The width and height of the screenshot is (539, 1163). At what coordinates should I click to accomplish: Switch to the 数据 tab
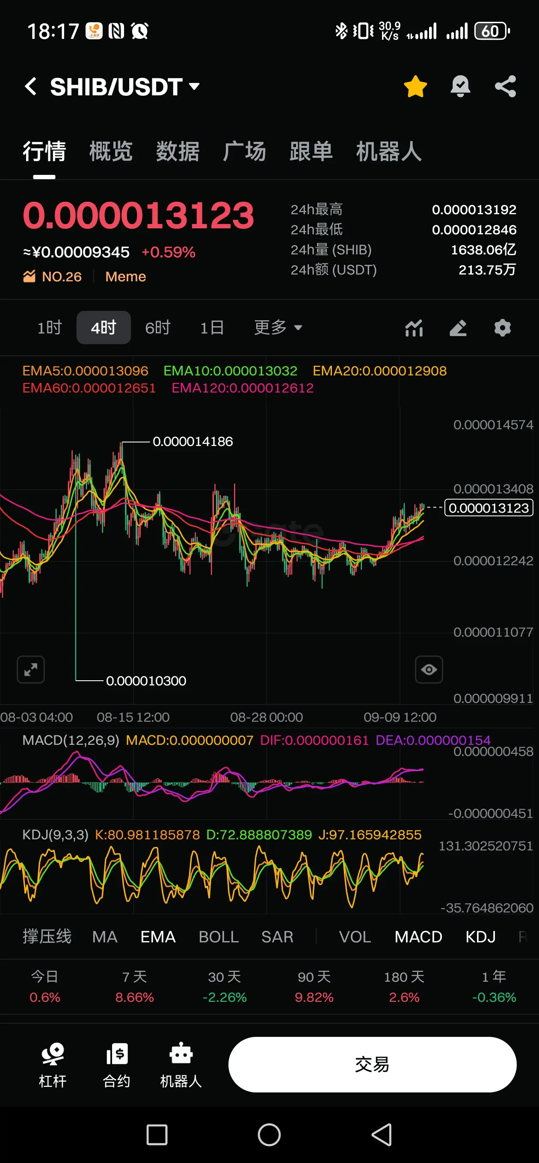coord(178,151)
